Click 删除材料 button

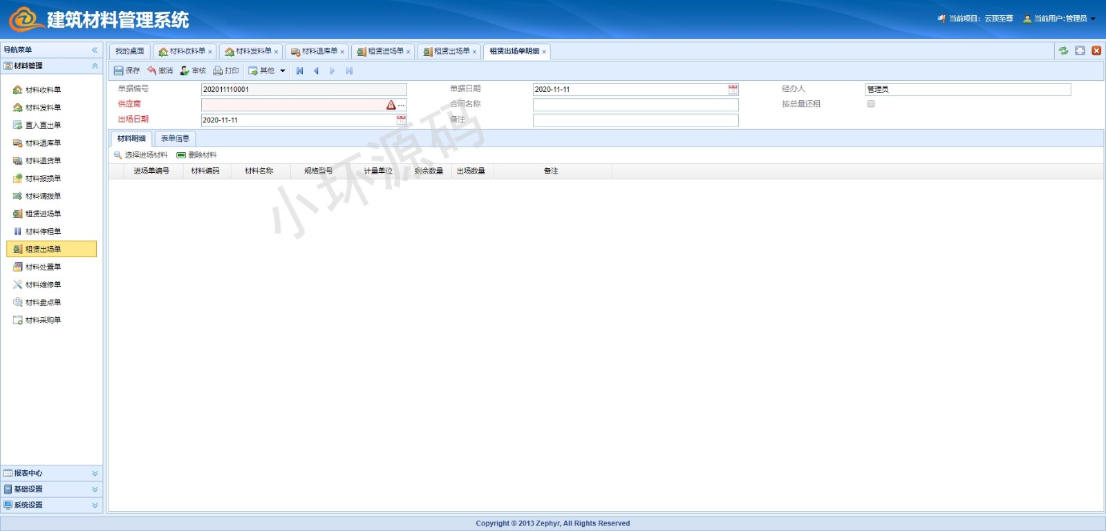(197, 155)
